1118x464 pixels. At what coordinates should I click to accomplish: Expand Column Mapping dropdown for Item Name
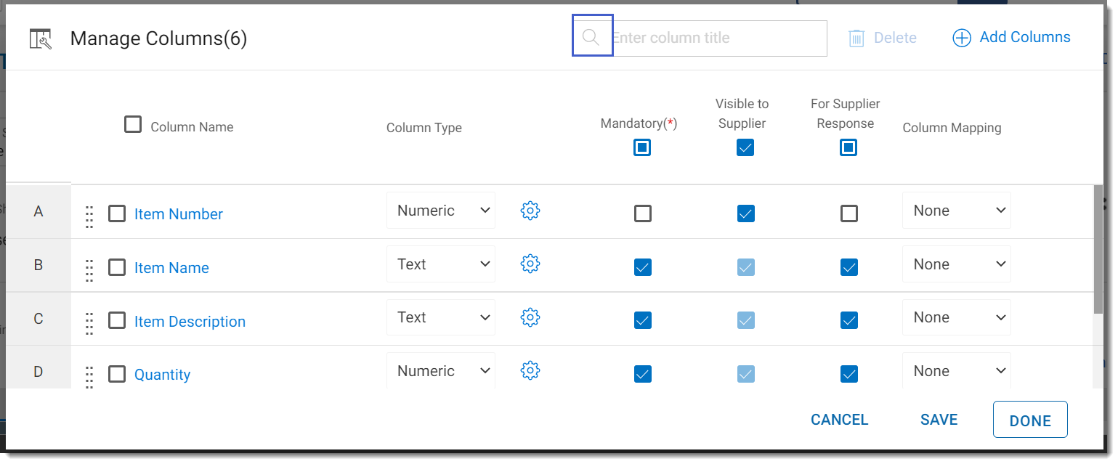pos(956,264)
